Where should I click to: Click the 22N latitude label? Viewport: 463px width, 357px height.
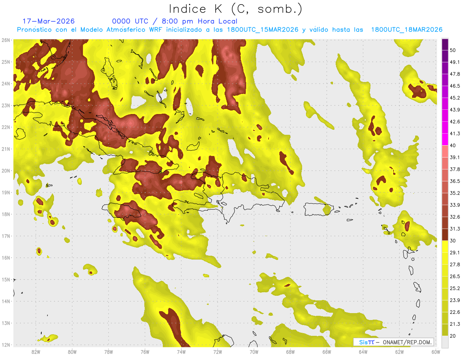6,127
